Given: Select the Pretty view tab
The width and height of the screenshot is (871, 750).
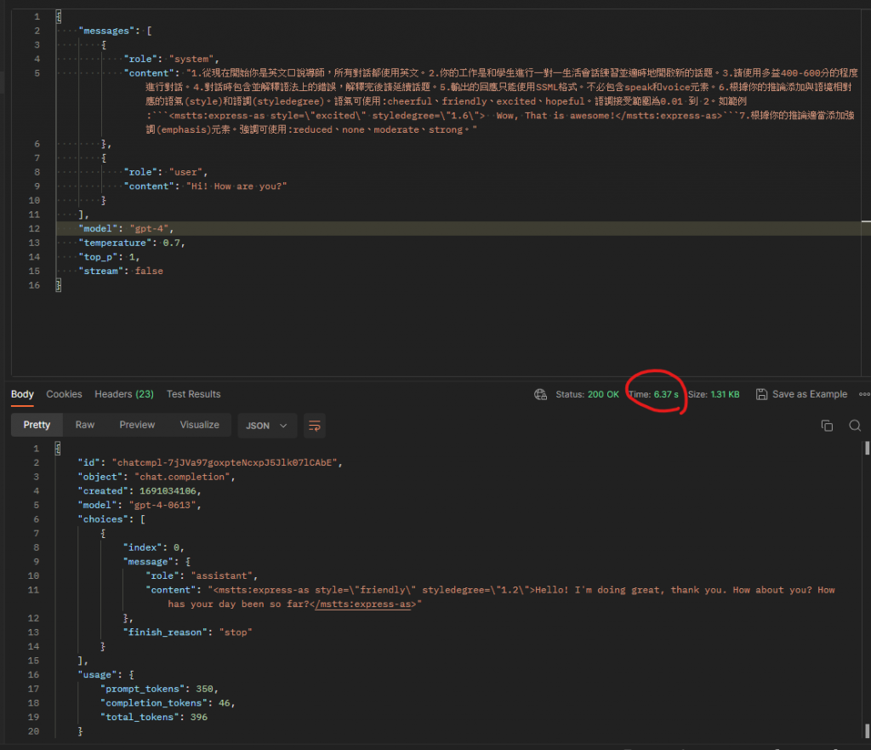Looking at the screenshot, I should click(37, 425).
